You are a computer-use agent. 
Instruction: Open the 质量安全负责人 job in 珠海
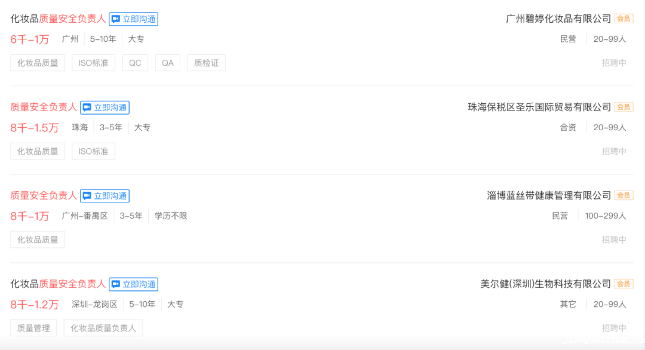44,107
